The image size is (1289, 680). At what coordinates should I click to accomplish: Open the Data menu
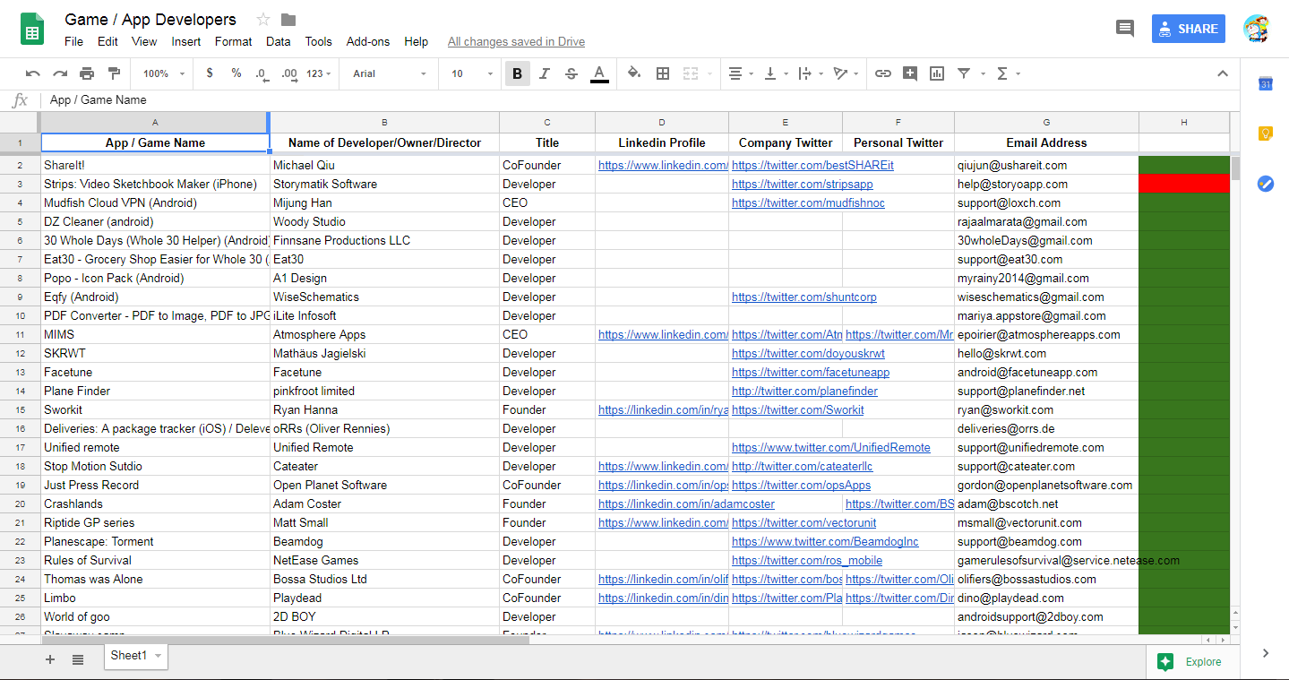click(279, 41)
